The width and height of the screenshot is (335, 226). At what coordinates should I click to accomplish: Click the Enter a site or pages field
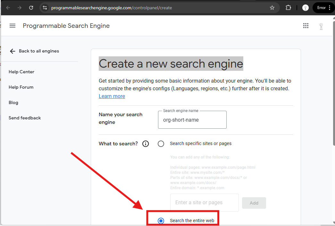(204, 203)
